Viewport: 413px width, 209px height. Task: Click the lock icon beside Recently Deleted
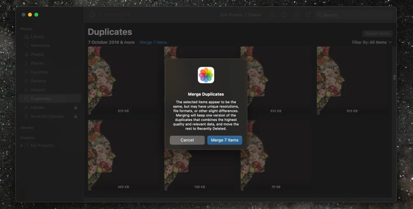(x=76, y=116)
